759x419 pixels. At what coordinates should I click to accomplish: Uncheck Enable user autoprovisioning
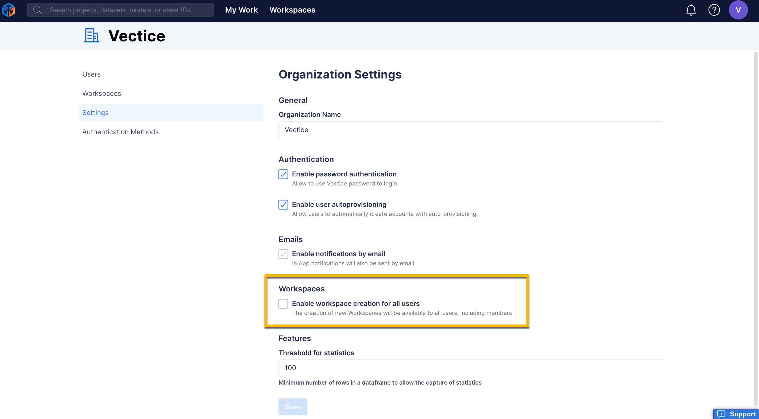[283, 204]
